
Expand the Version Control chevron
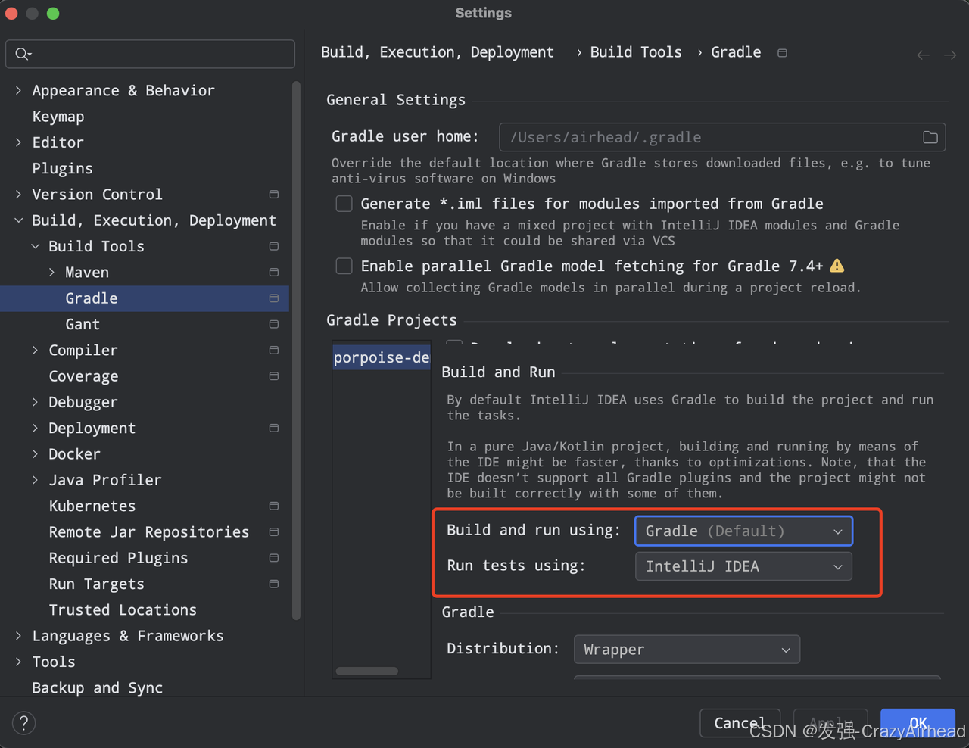click(x=18, y=195)
